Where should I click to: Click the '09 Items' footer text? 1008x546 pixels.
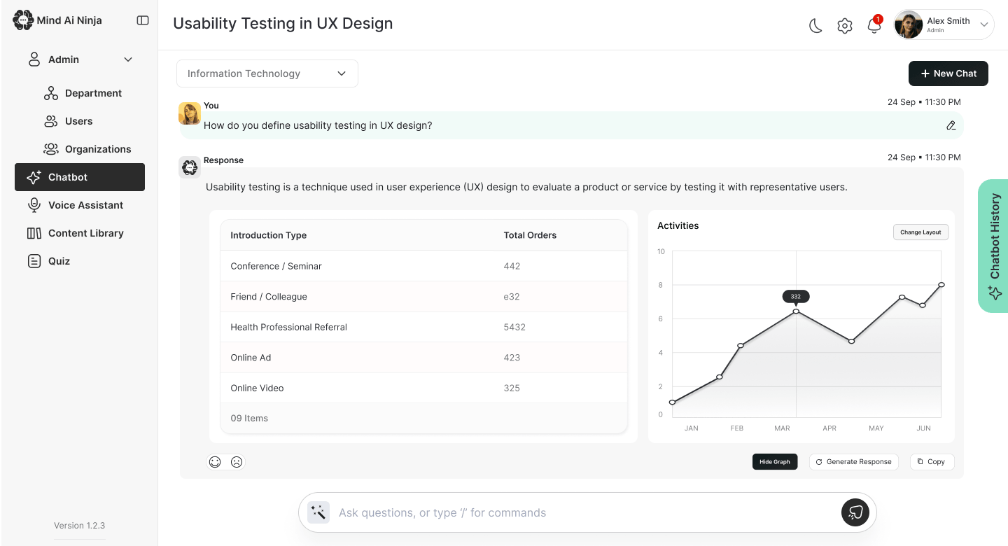(x=249, y=419)
